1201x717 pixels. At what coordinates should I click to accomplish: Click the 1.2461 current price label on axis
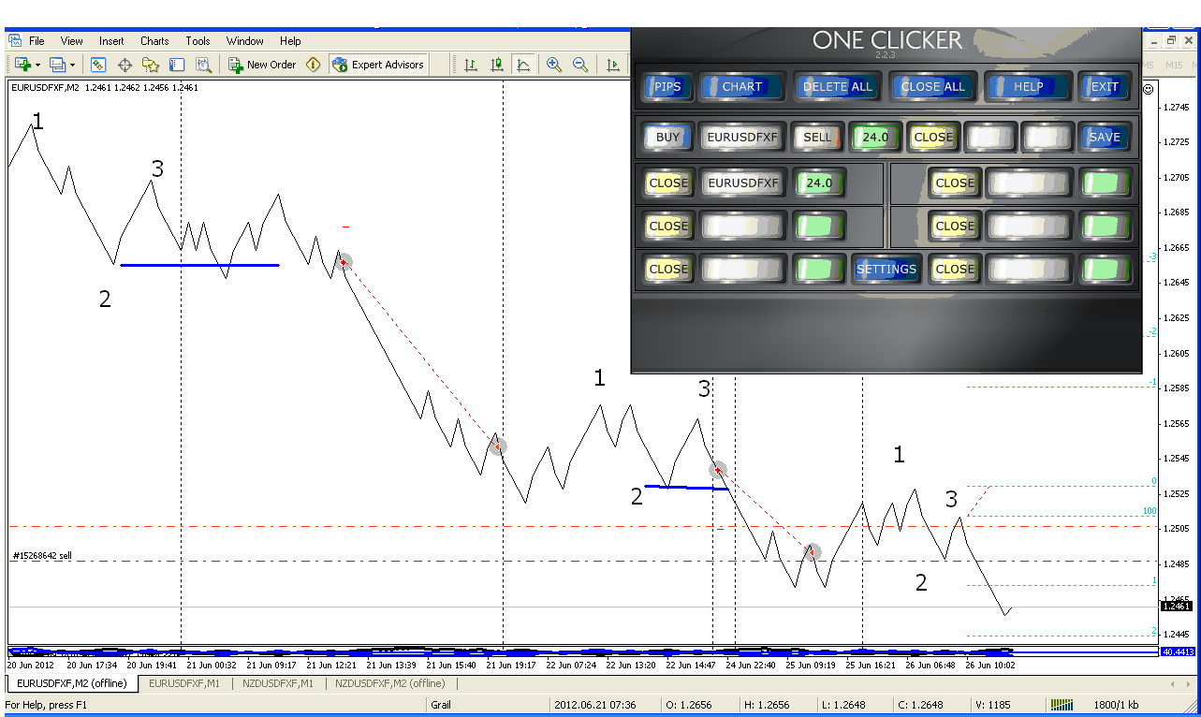click(x=1175, y=607)
